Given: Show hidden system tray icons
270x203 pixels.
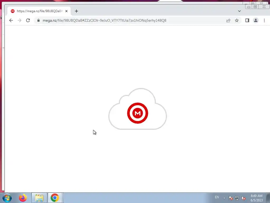Looking at the screenshot, I should point(224,198).
